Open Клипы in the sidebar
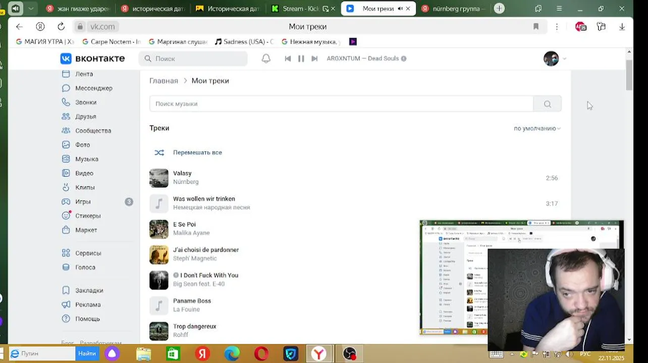Viewport: 648px width, 363px height. 85,188
